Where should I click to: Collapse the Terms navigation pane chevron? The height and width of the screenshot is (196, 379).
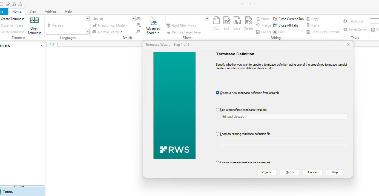(x=42, y=46)
